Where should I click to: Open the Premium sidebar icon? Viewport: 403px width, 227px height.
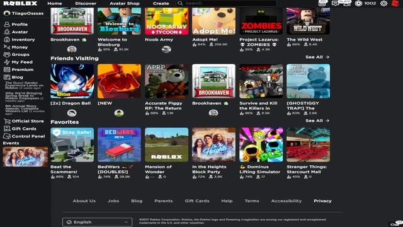tap(7, 69)
